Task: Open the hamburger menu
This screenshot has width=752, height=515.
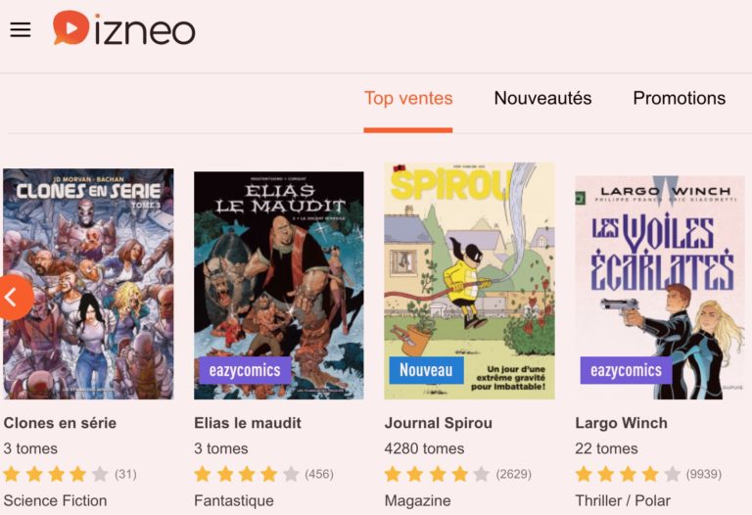Action: tap(21, 29)
